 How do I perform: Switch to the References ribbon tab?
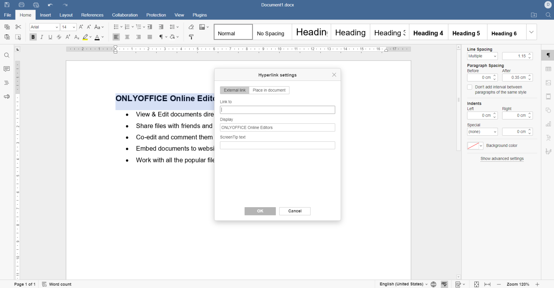[92, 15]
